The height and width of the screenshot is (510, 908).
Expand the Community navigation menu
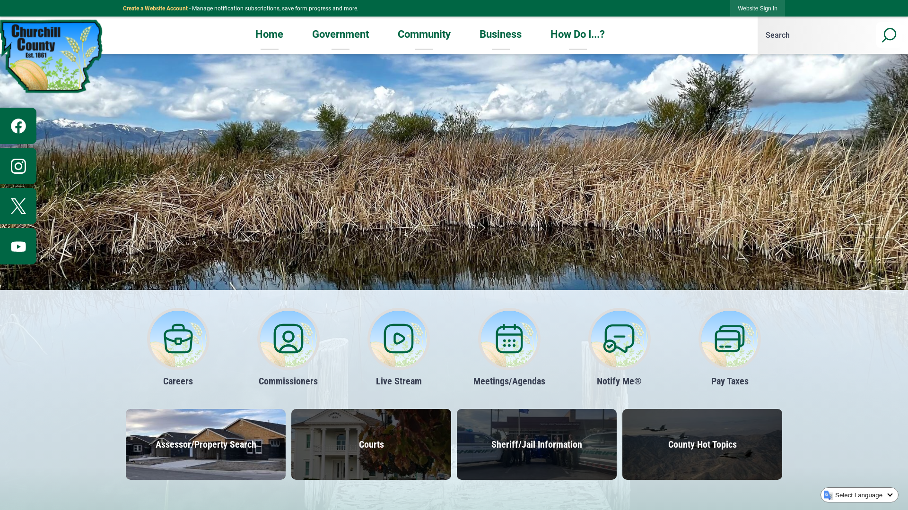[424, 35]
